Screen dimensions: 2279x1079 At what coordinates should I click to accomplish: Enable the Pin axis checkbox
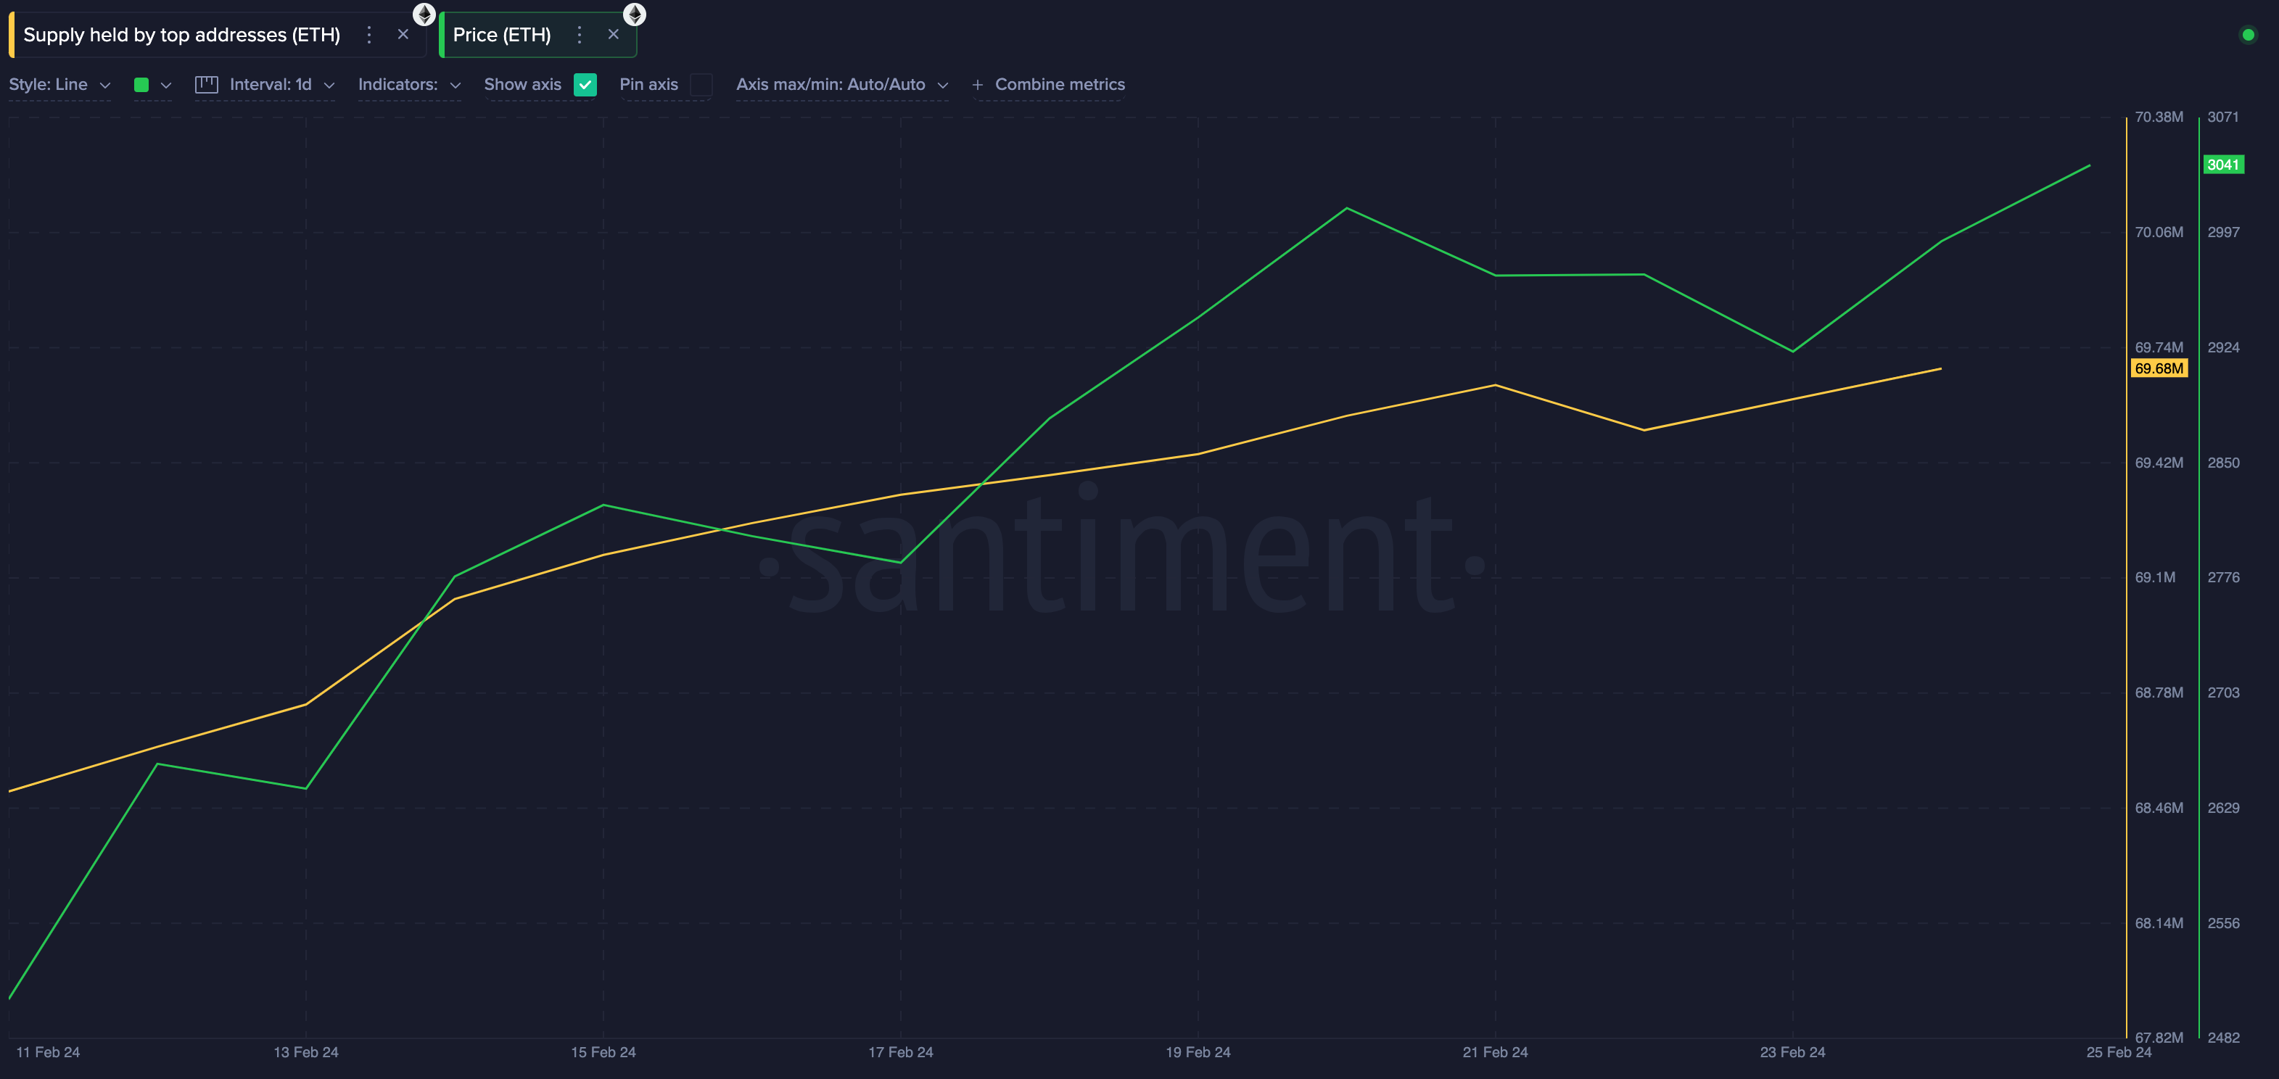[x=701, y=85]
